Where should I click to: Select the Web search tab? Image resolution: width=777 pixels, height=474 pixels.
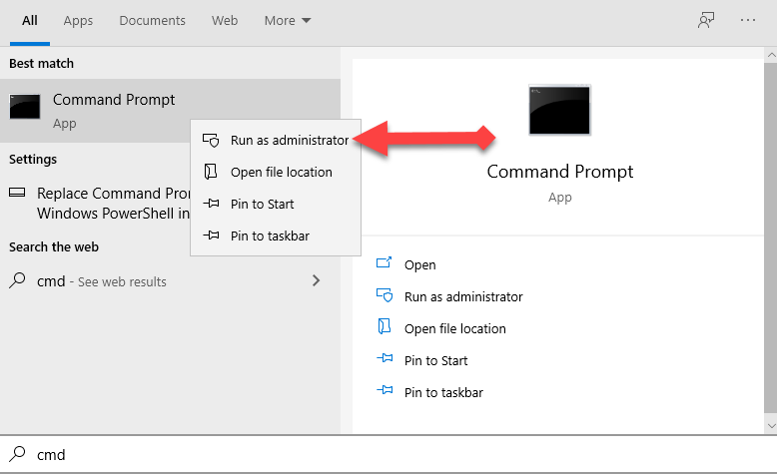pyautogui.click(x=225, y=21)
